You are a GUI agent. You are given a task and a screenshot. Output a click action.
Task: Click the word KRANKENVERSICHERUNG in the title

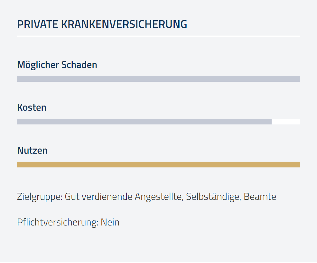click(x=124, y=24)
